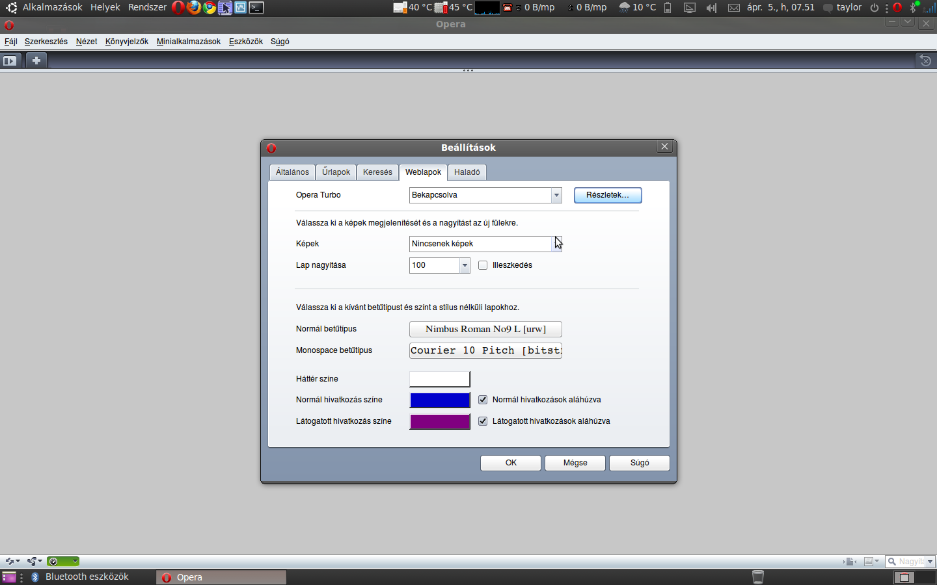Click the network signal strength icon
Viewport: 937px width, 585px height.
pyautogui.click(x=929, y=8)
